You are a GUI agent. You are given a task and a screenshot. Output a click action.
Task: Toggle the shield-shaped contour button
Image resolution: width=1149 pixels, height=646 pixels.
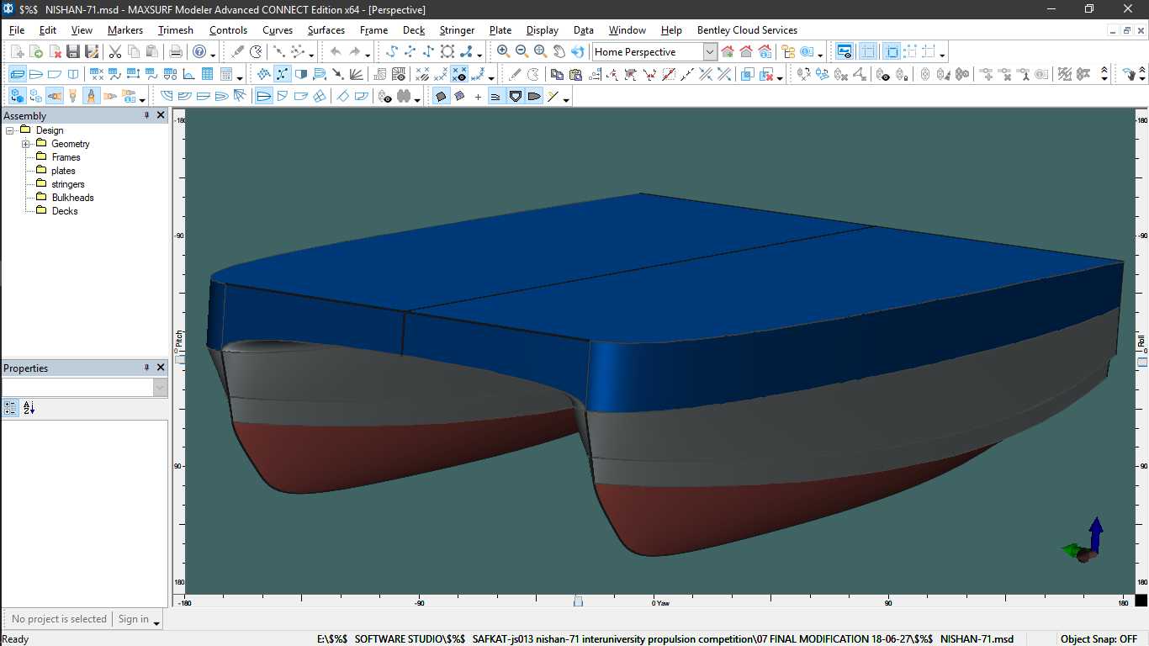pos(516,97)
